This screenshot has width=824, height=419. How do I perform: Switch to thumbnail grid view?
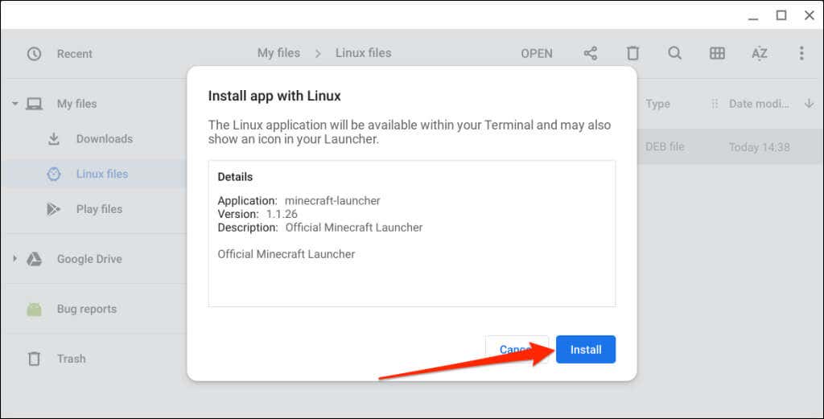click(x=717, y=53)
